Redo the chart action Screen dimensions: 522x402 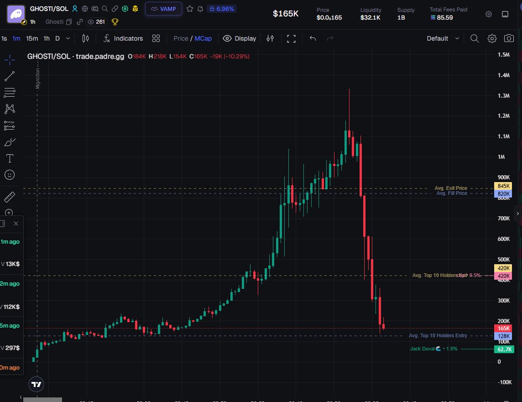coord(330,39)
